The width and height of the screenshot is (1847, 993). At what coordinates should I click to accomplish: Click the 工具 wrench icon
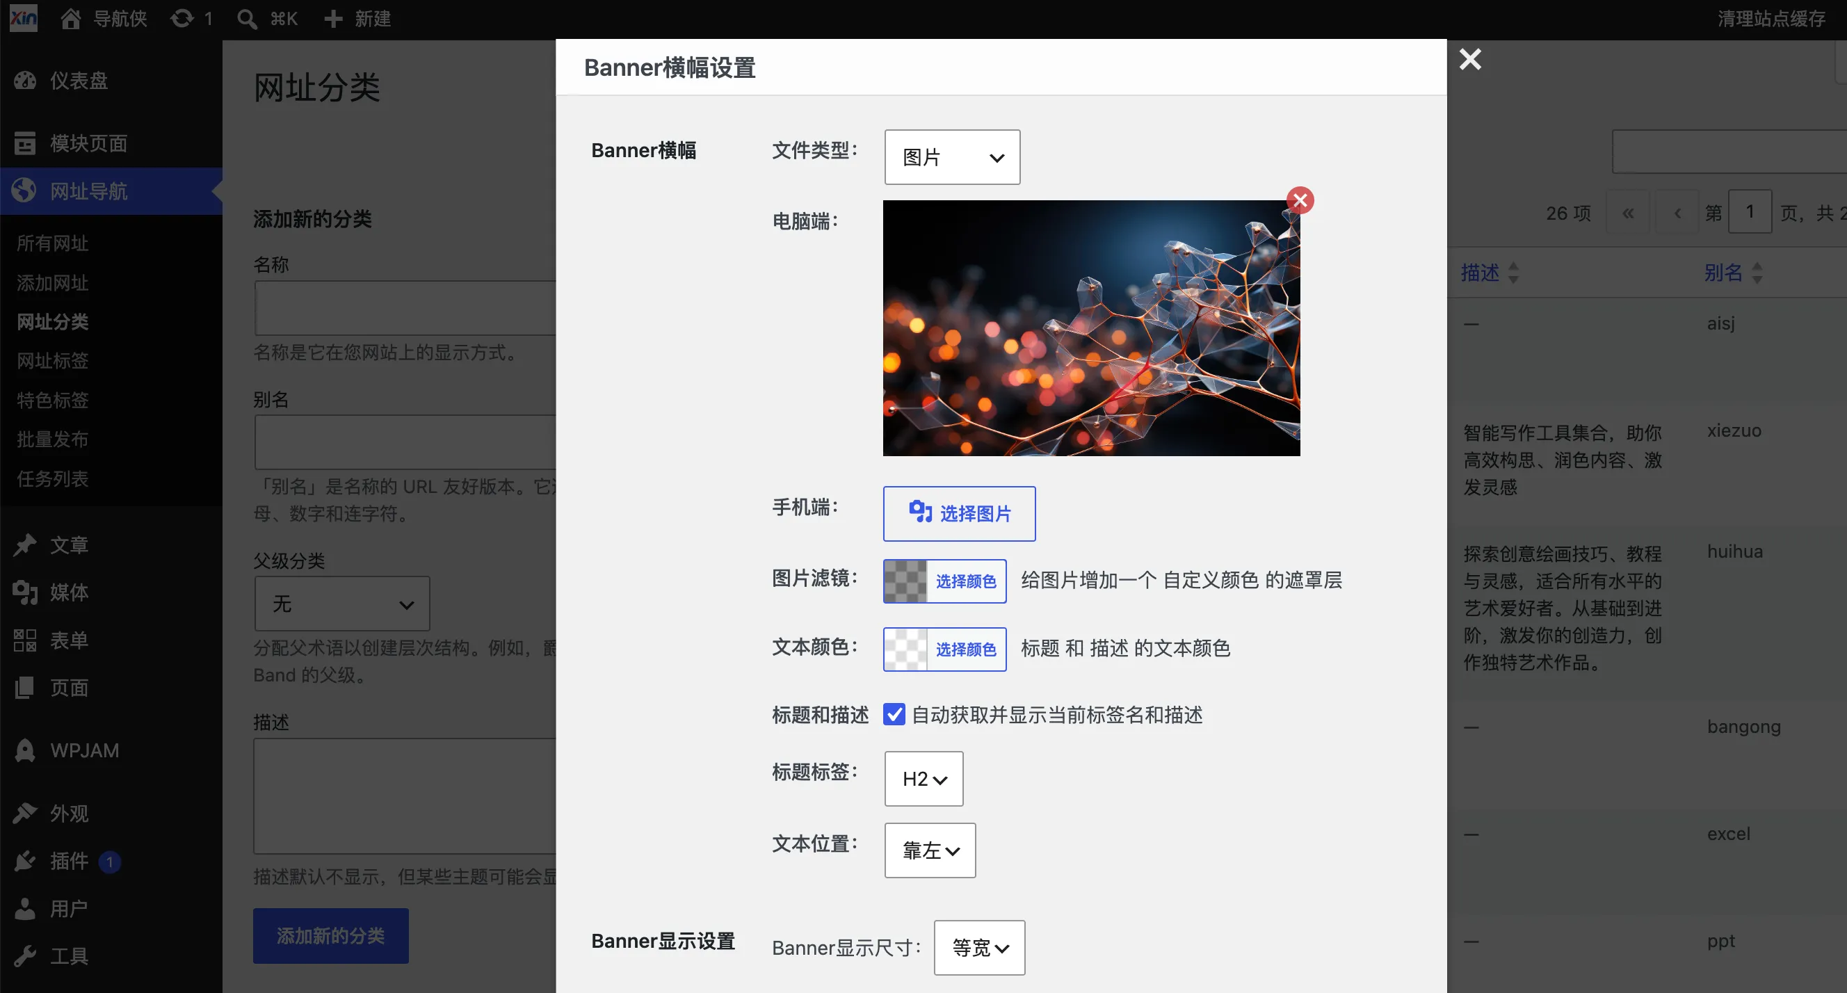25,955
